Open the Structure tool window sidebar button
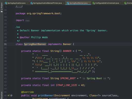132x99 pixels. point(2,95)
